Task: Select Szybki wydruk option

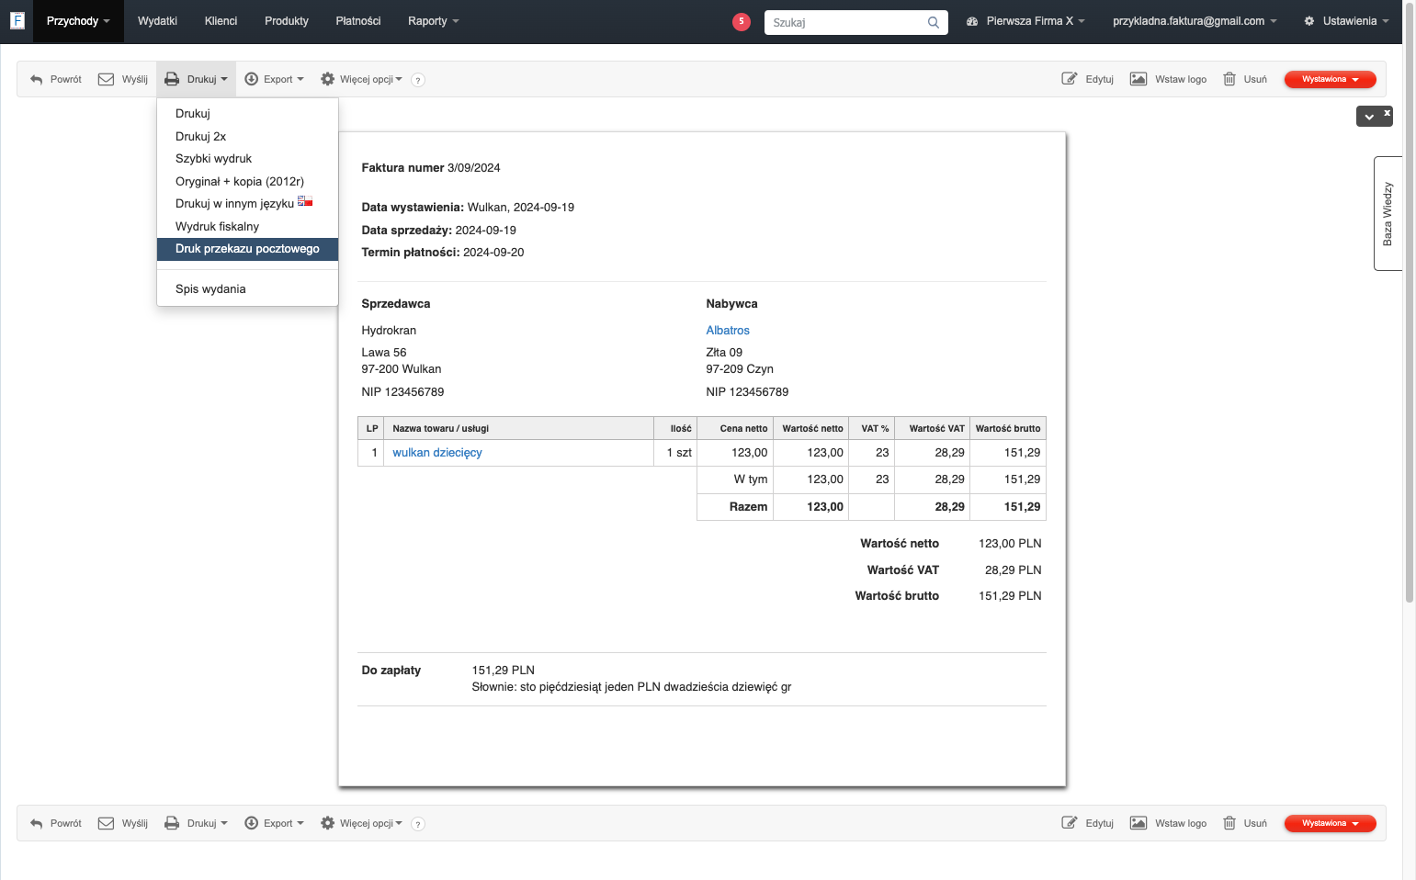Action: [247, 159]
